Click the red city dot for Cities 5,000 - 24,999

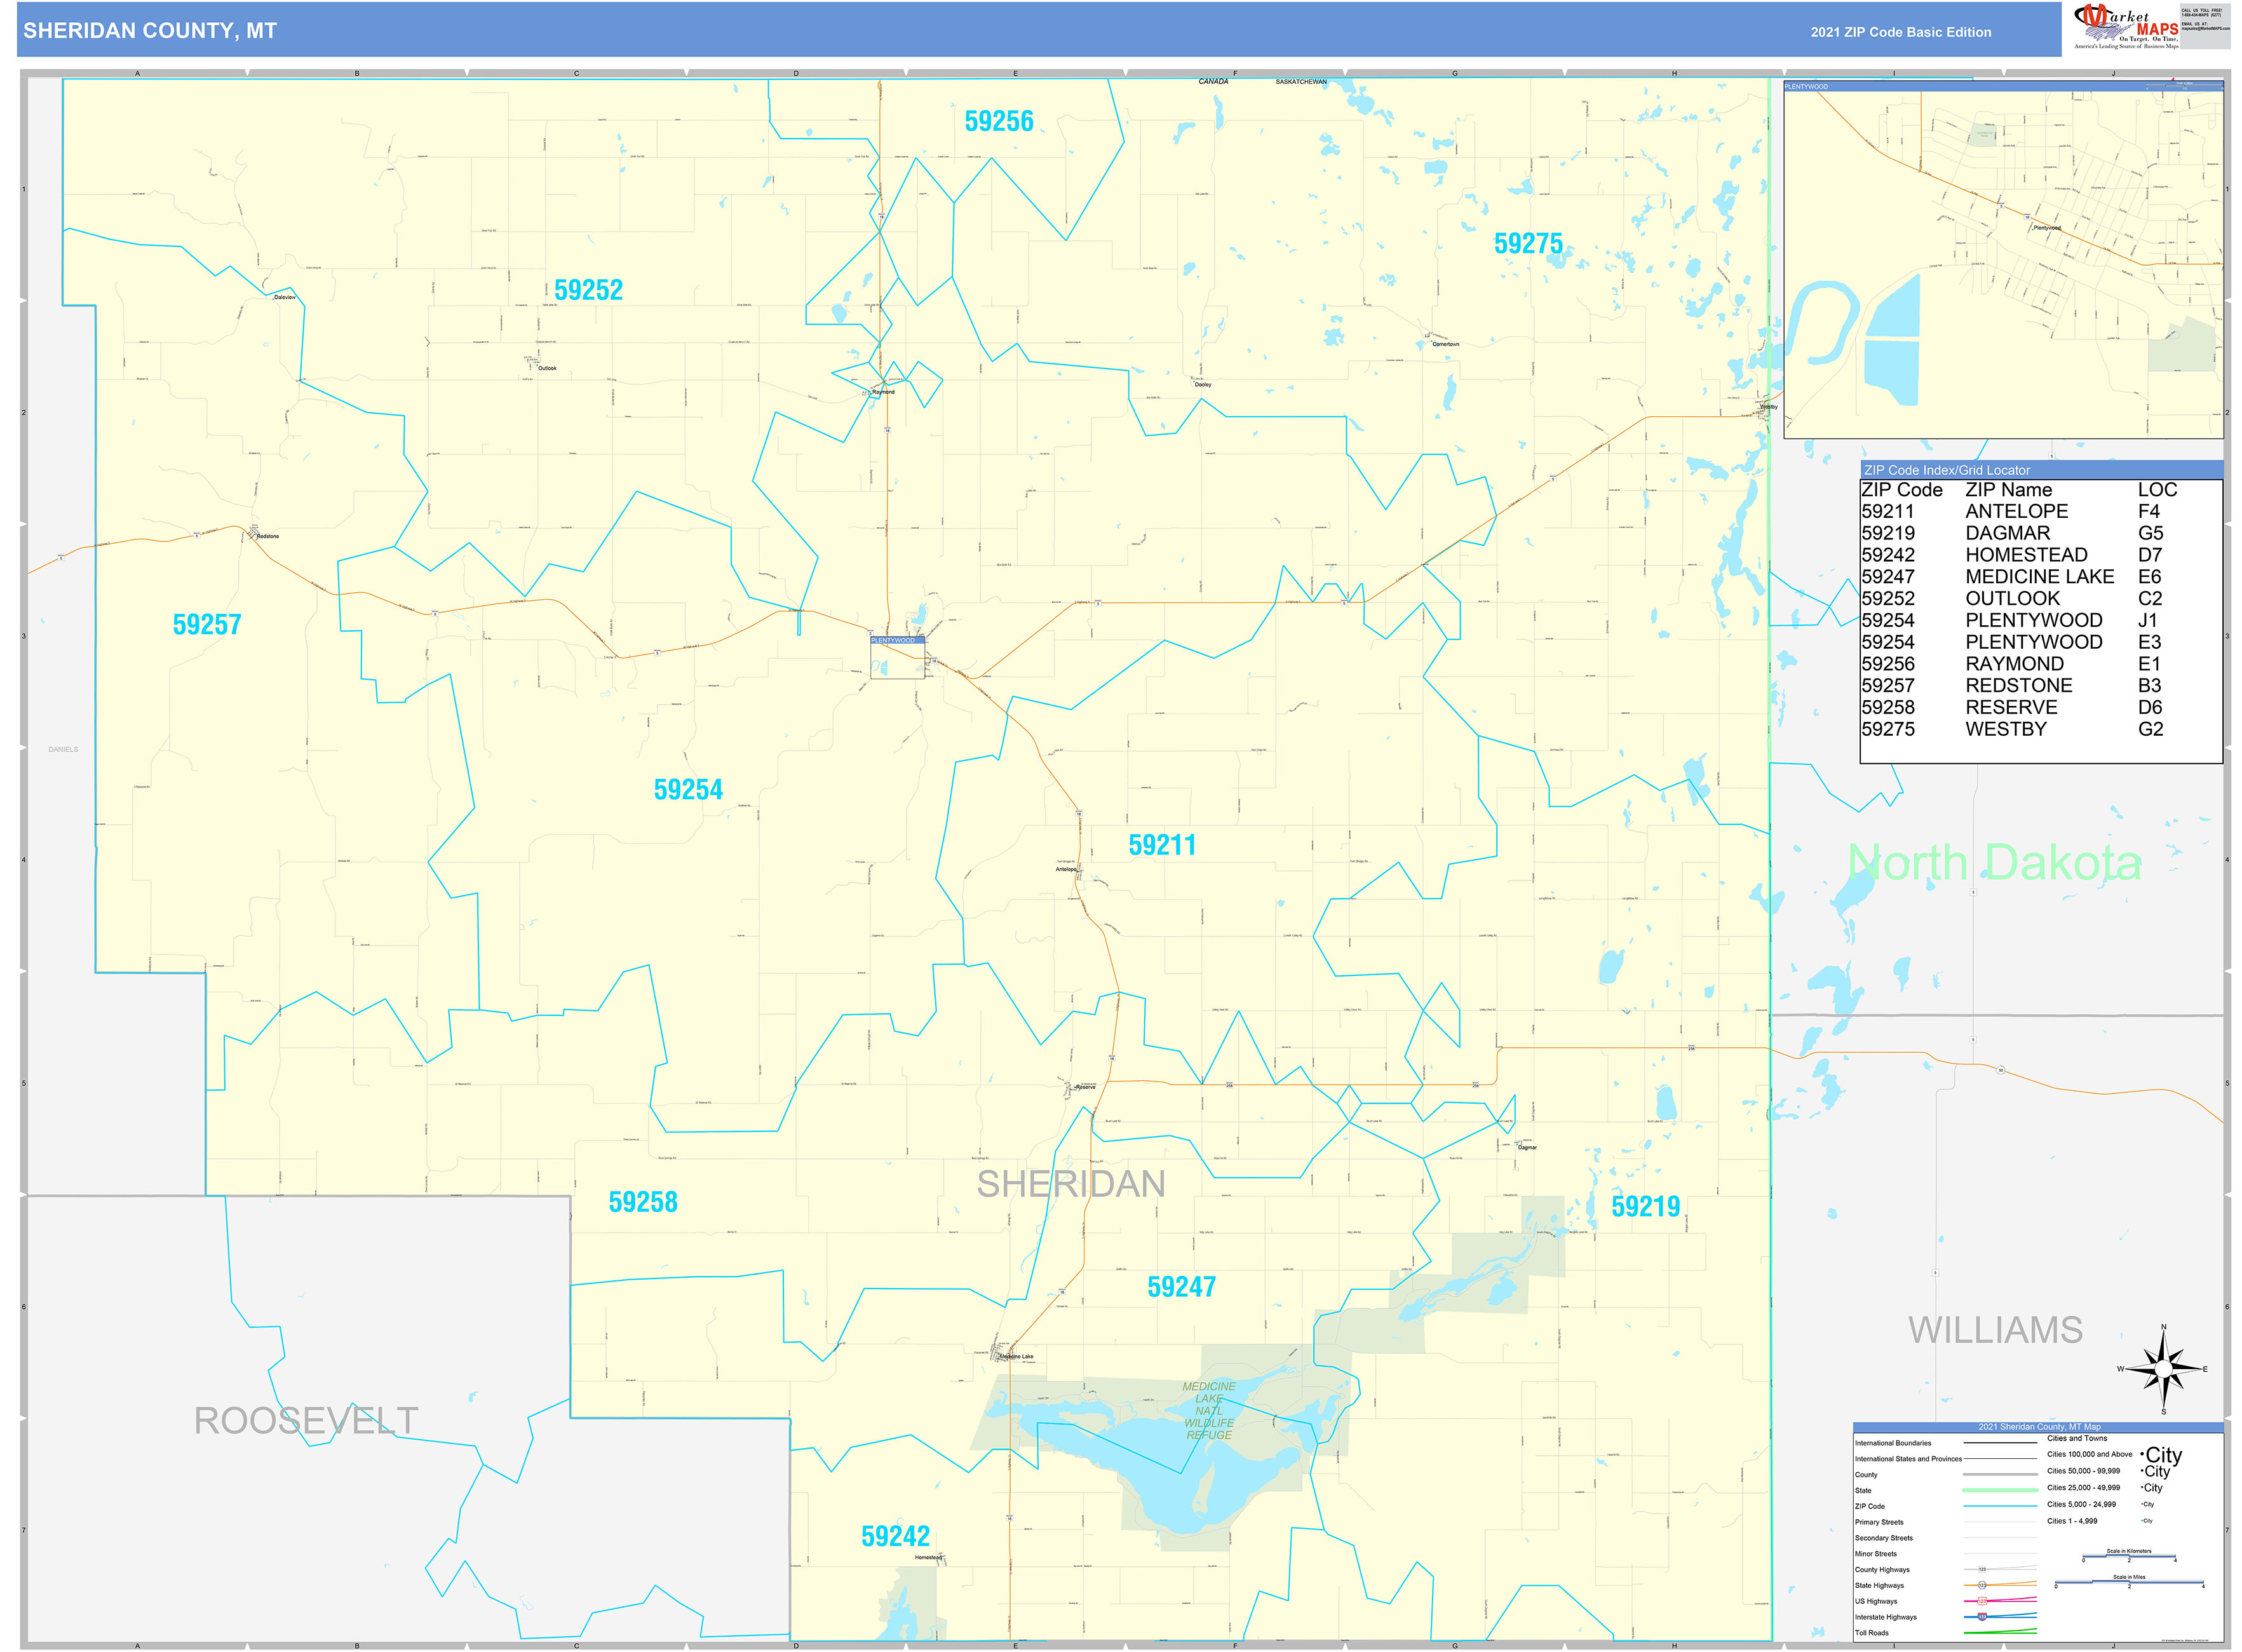pos(2142,1504)
